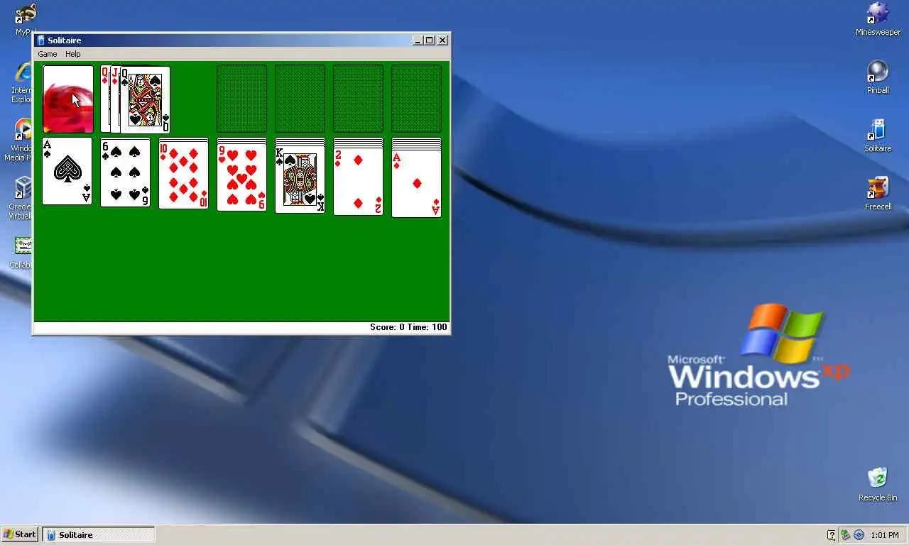909x545 pixels.
Task: Click the Score and Time status text
Action: (x=408, y=327)
